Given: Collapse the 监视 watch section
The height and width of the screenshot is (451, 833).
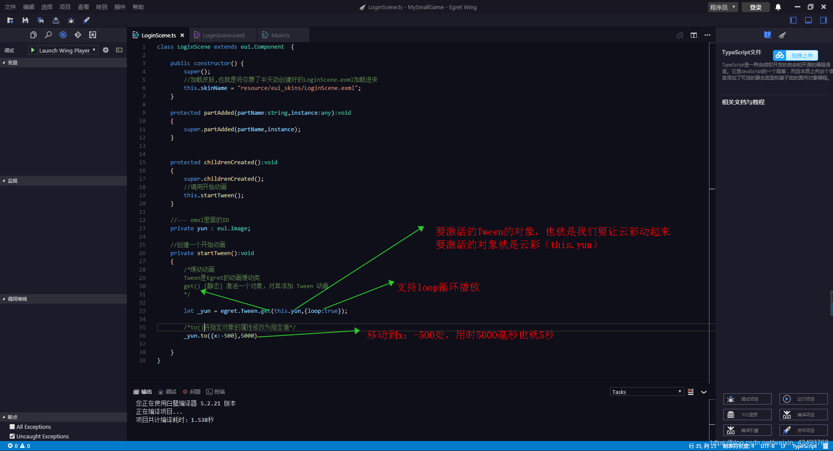Looking at the screenshot, I should coord(63,181).
